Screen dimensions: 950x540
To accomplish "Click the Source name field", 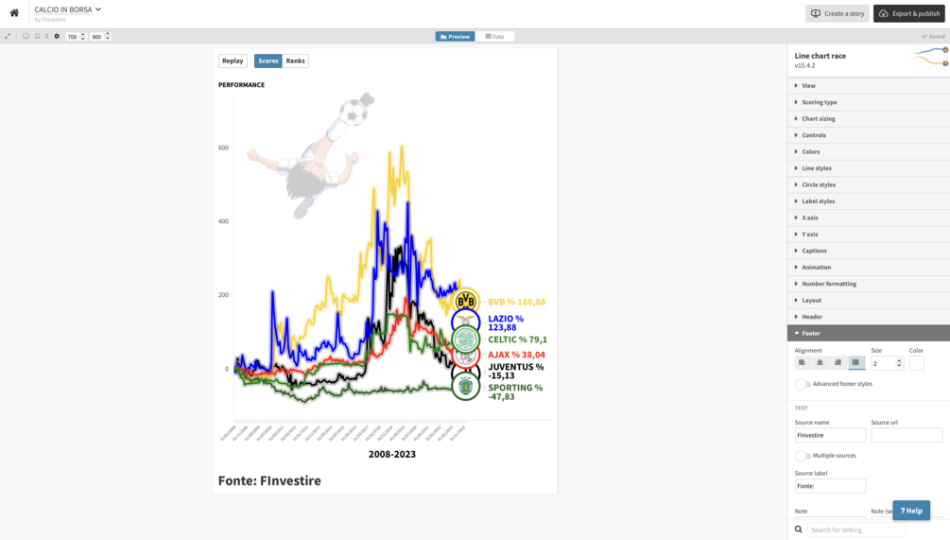I will [830, 435].
